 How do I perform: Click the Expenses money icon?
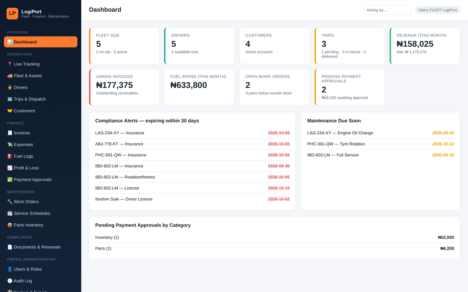(10, 145)
